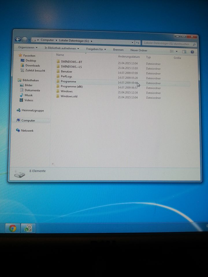
Task: Select the Windows.old folder icon
Action: [58, 96]
